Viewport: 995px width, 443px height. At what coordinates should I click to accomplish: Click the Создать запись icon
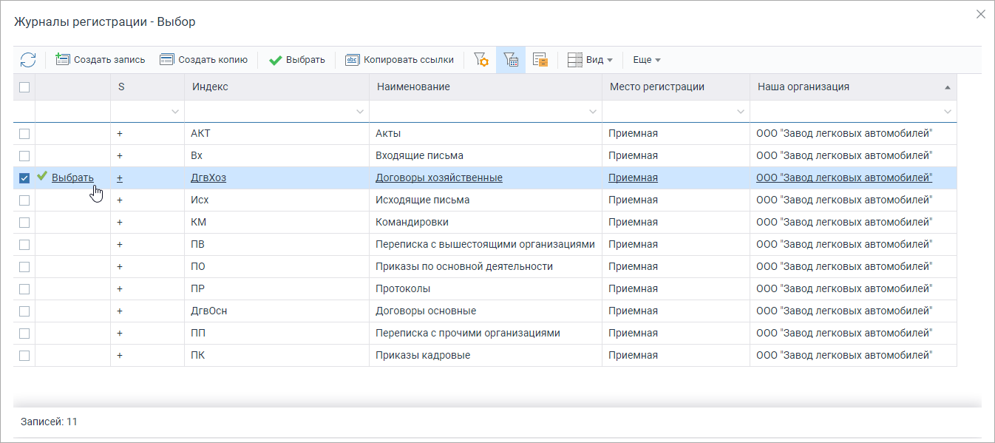(63, 60)
